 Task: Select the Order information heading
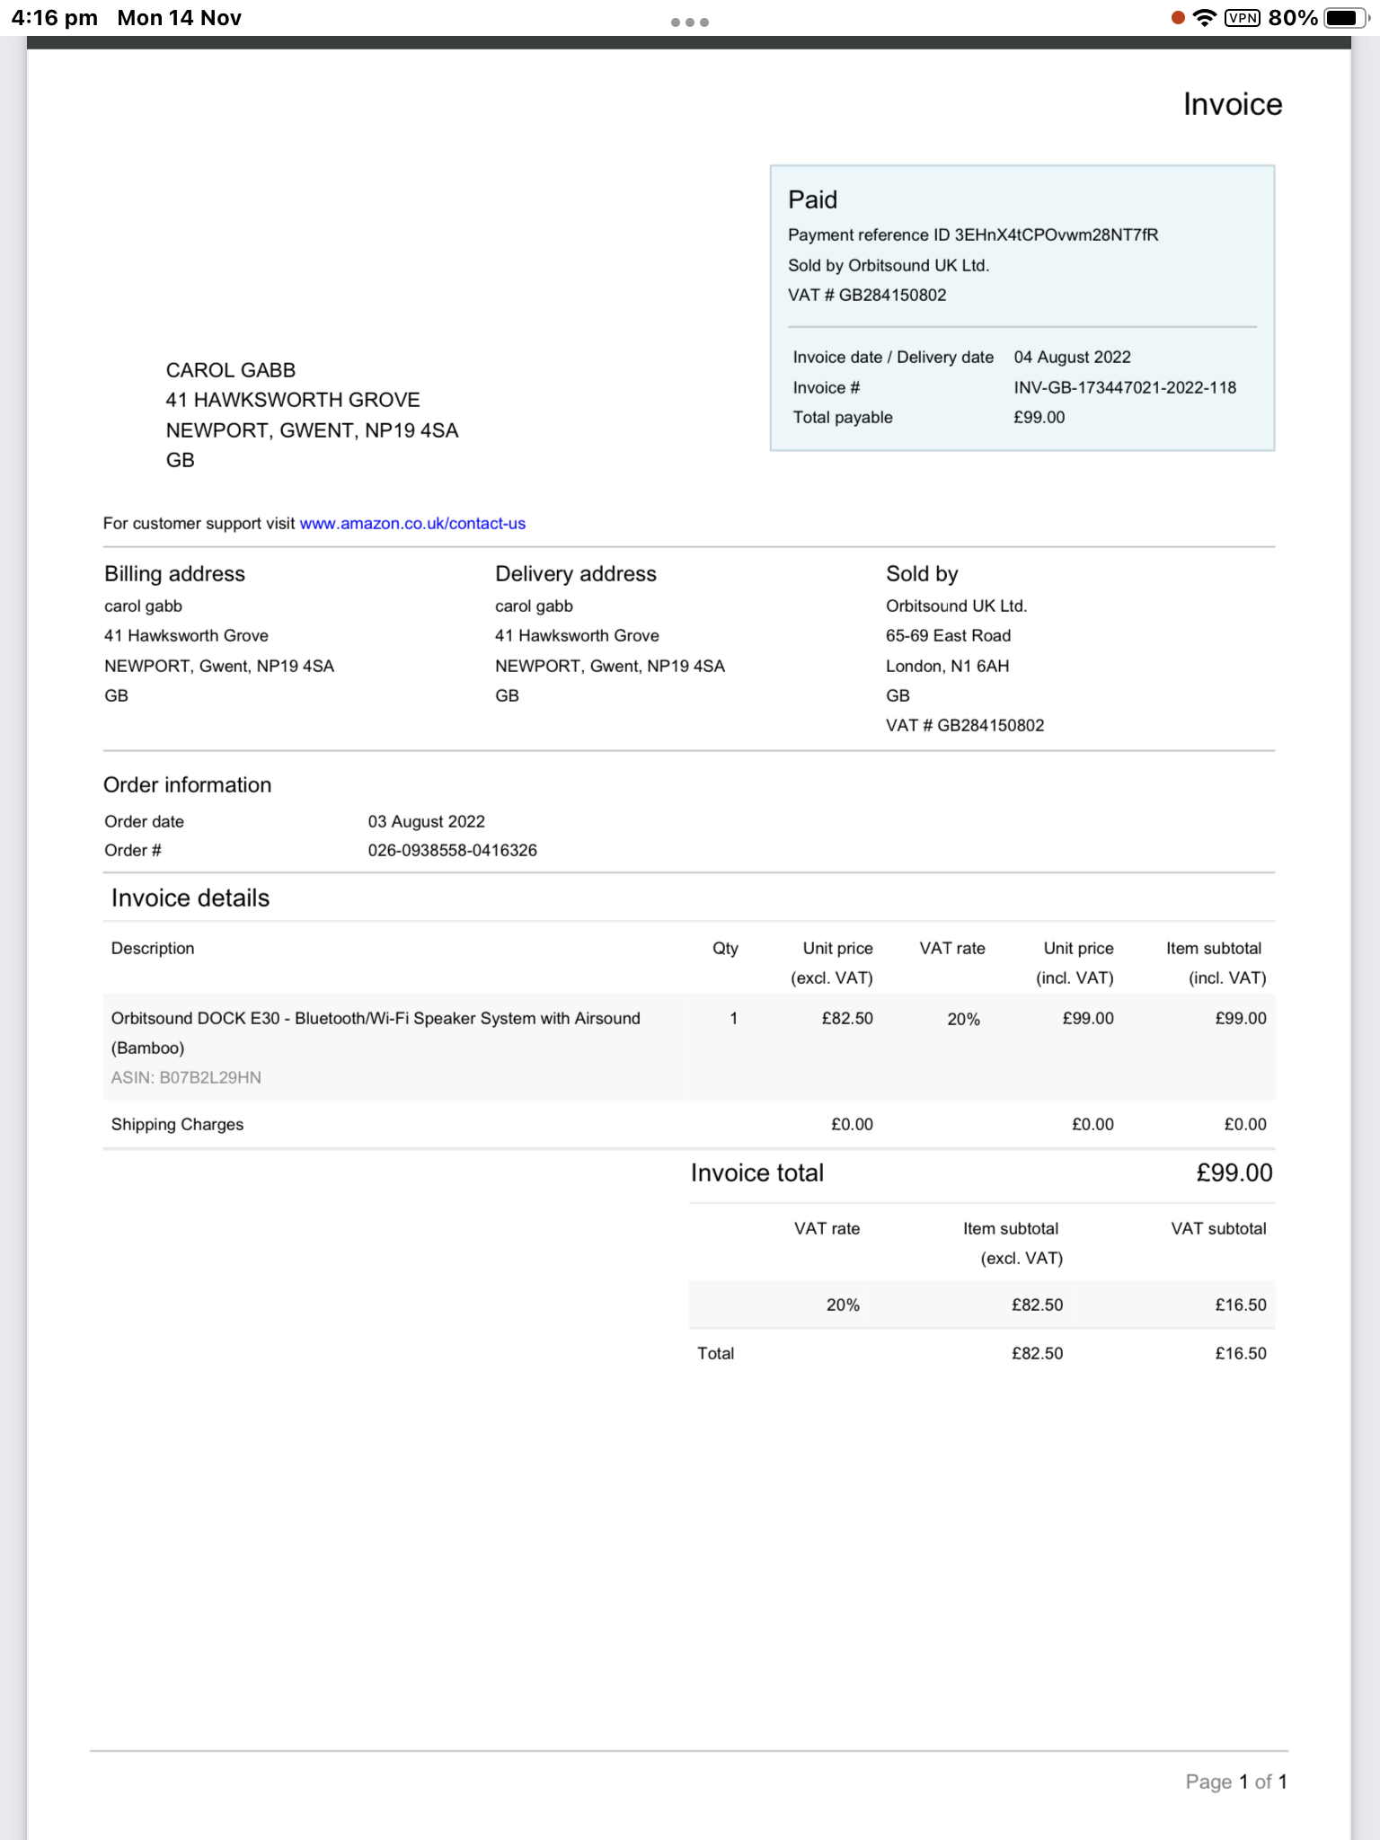point(187,785)
